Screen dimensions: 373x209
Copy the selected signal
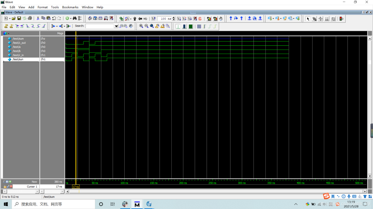43,18
